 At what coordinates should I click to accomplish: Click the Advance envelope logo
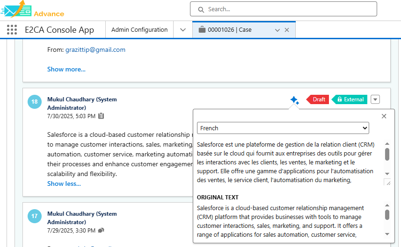tap(16, 9)
